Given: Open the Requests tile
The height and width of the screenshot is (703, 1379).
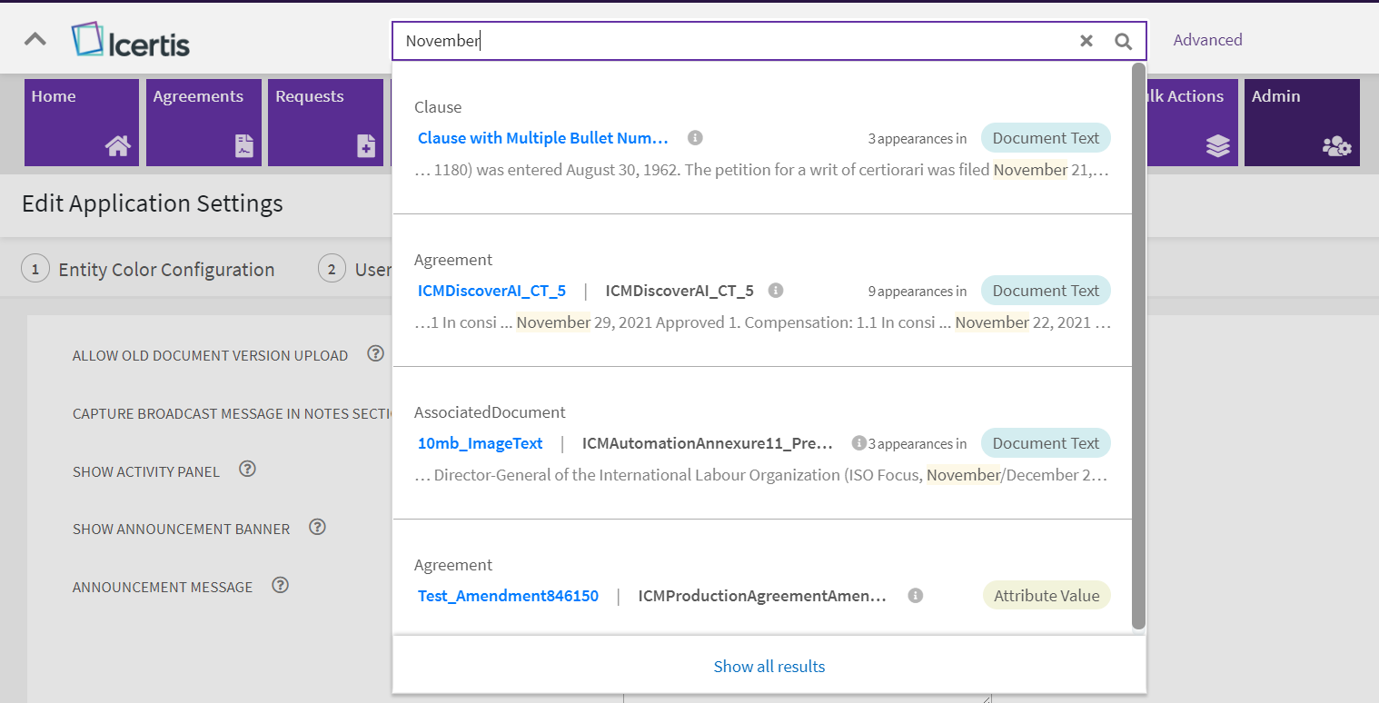Looking at the screenshot, I should pyautogui.click(x=325, y=122).
